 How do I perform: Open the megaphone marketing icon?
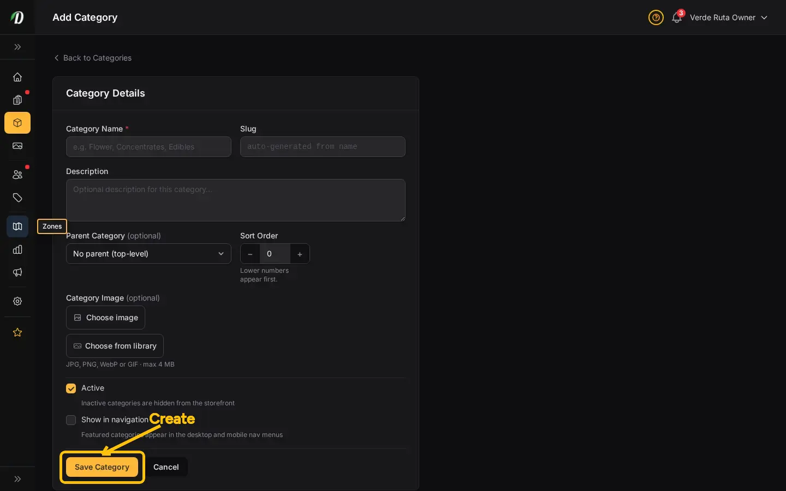(x=17, y=272)
